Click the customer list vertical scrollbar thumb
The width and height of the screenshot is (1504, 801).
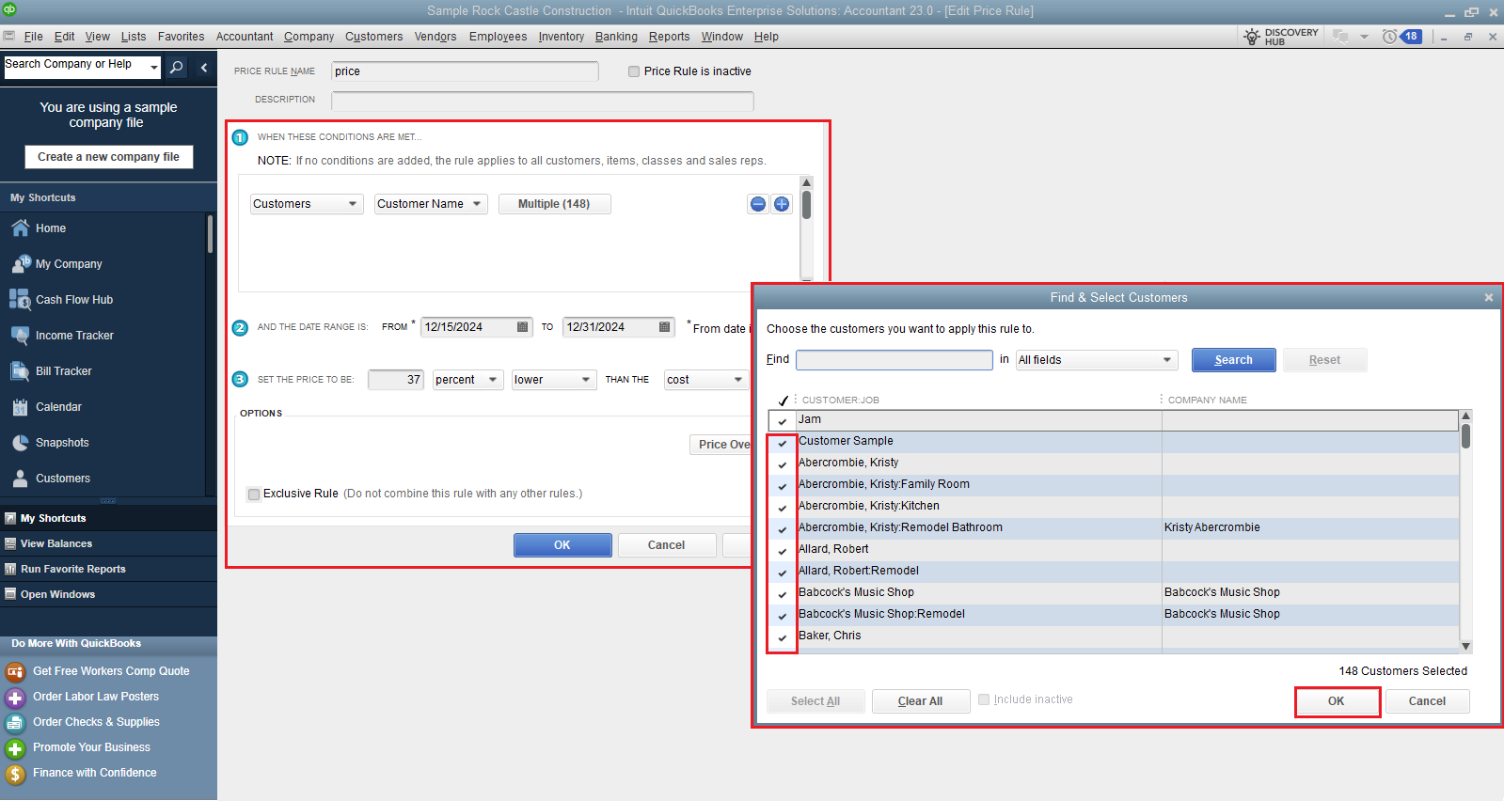point(1465,435)
